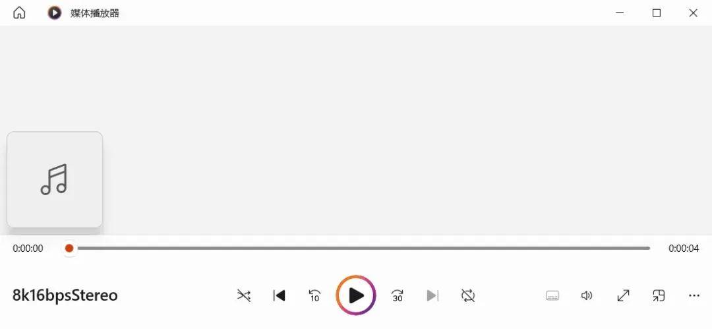This screenshot has height=329, width=712.
Task: Click the 0:00:04 total duration label
Action: pyautogui.click(x=684, y=249)
